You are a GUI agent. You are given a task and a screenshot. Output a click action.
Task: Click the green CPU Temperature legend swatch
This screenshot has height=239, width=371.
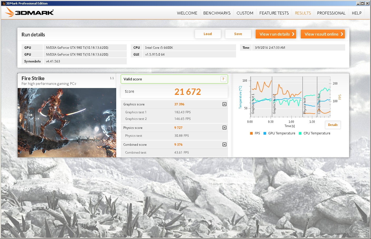coord(300,133)
